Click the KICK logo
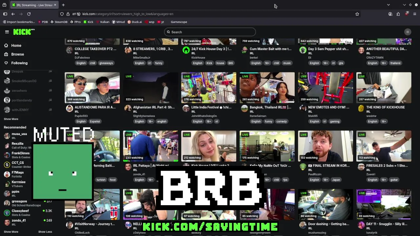Screen dimensions: 420x236 coord(24,32)
